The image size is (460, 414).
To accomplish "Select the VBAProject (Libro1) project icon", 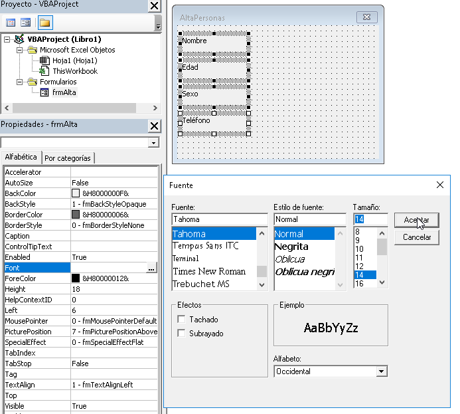I will [19, 39].
